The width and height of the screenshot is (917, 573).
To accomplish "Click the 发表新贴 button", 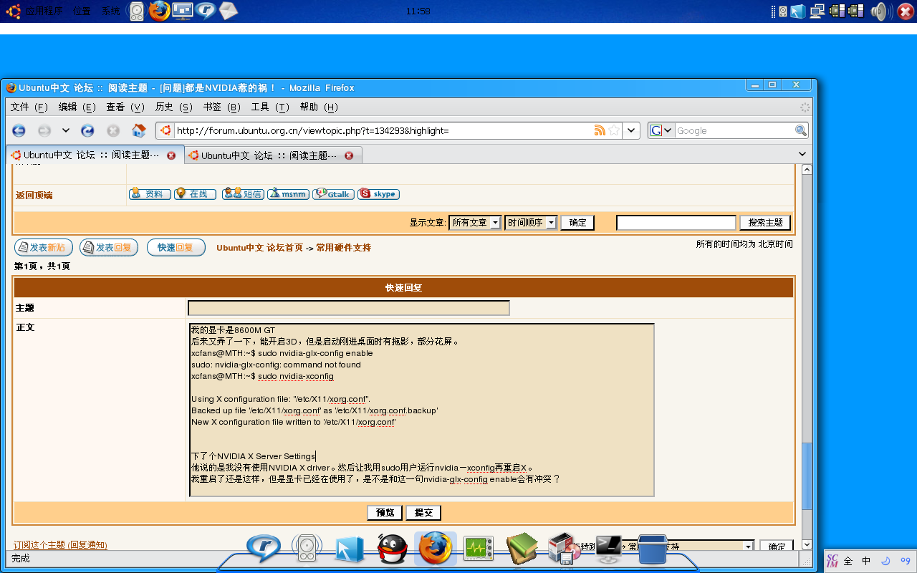I will click(x=44, y=248).
